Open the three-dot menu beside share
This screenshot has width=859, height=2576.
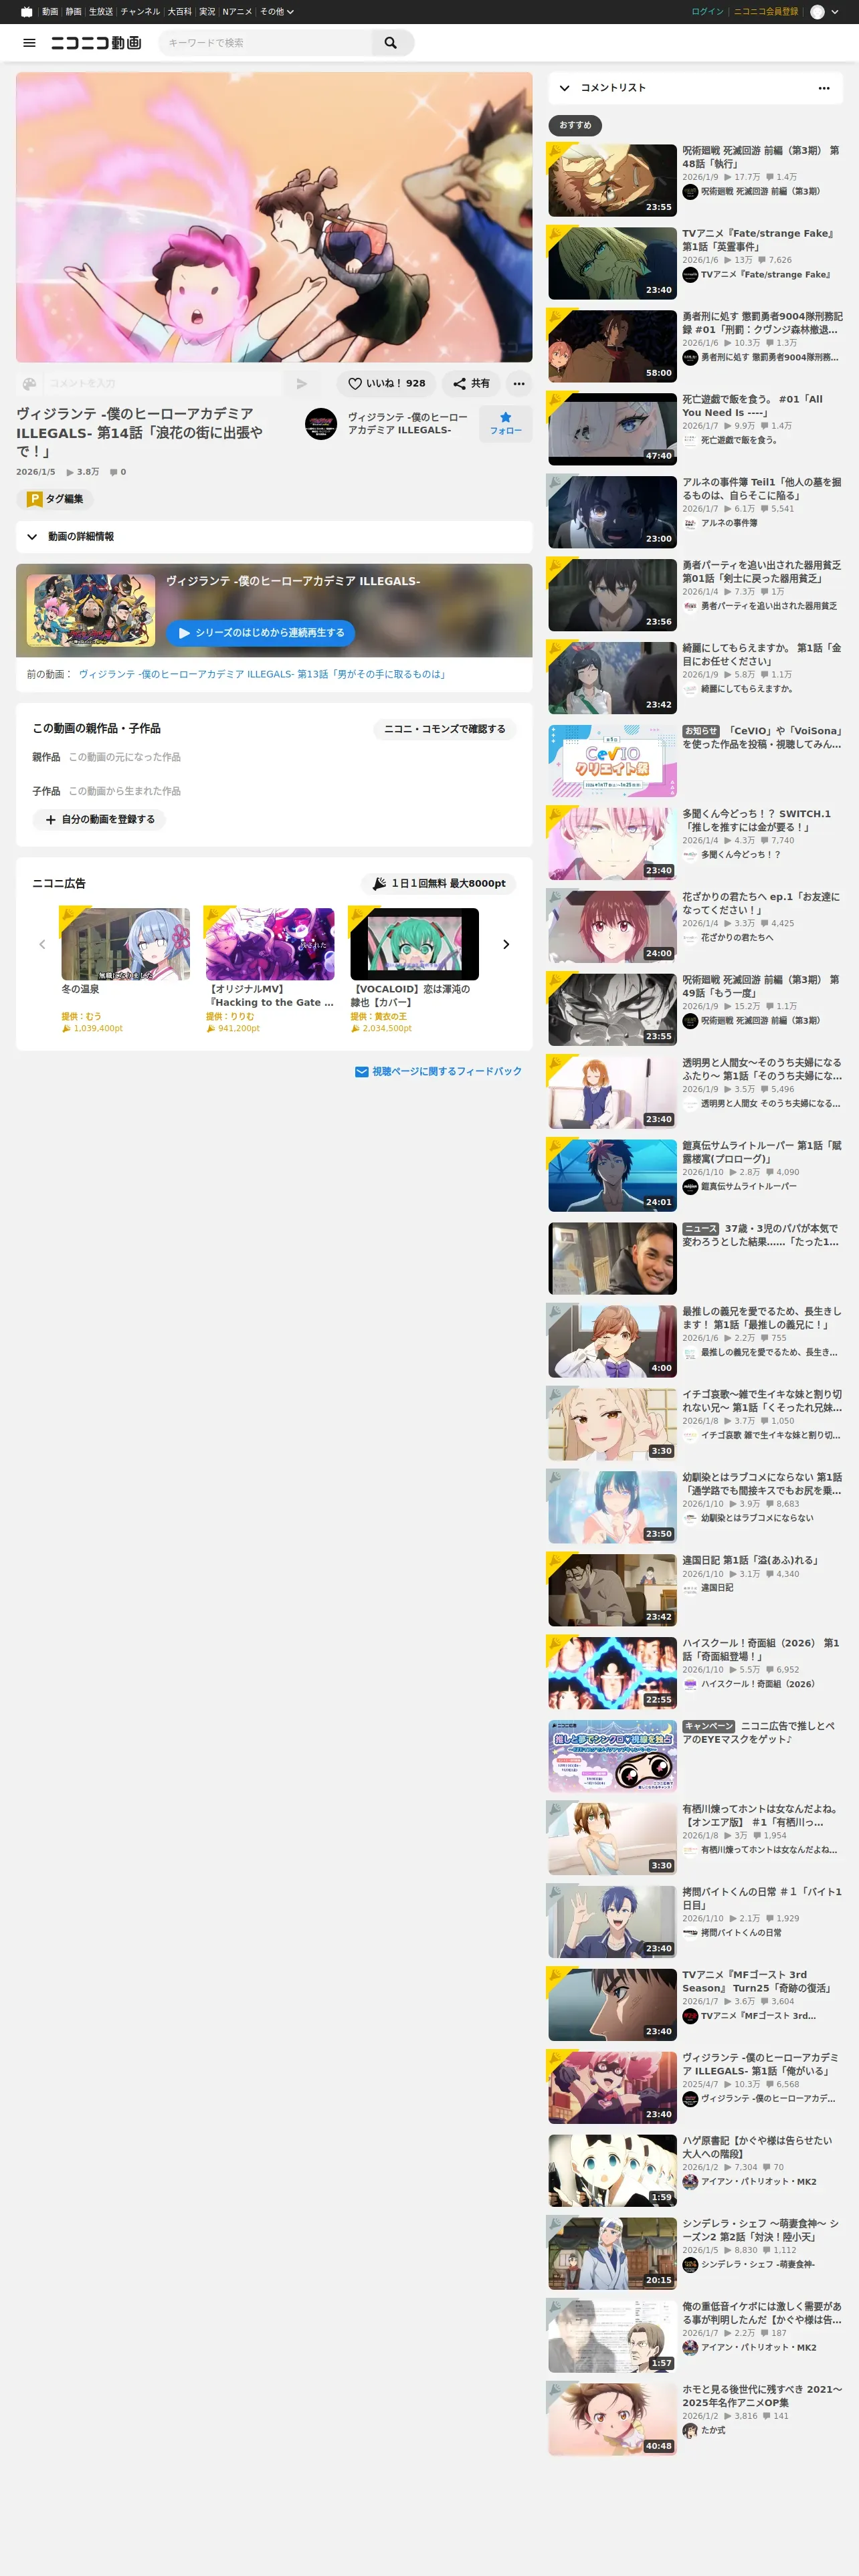518,383
